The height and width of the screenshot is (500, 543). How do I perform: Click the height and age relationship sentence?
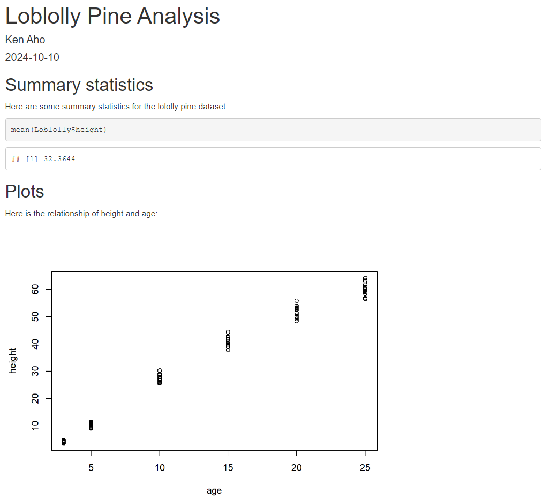[x=81, y=214]
